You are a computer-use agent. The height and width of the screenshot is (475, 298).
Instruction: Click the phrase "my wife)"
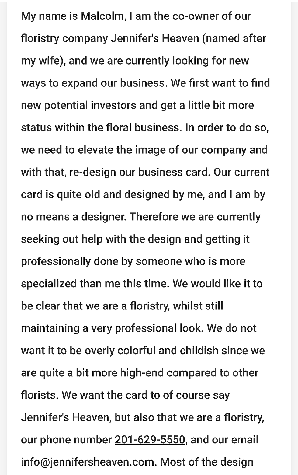coord(43,61)
